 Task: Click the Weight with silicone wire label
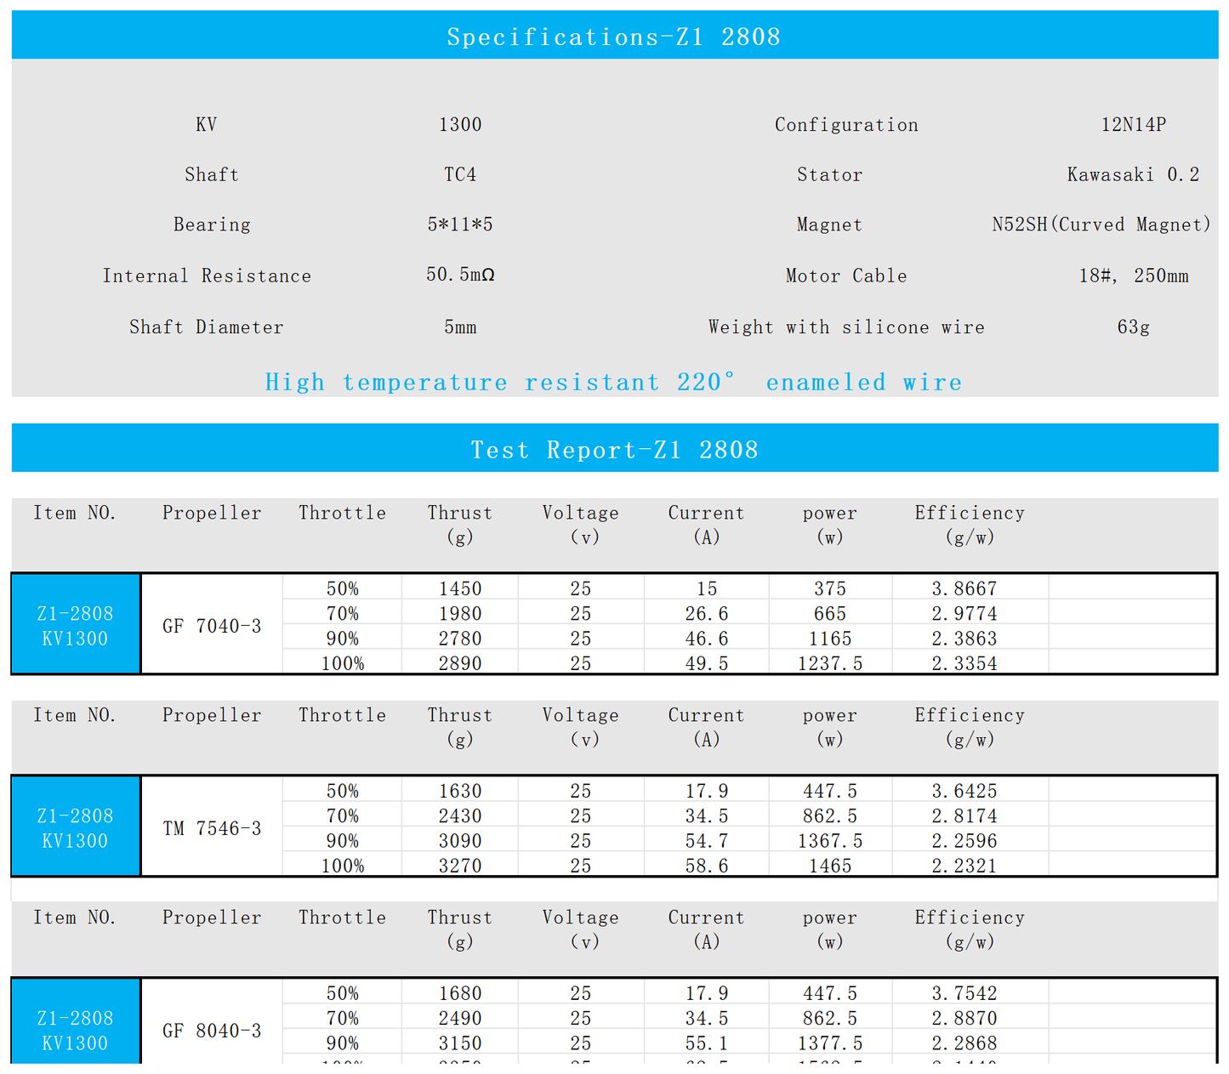(846, 327)
